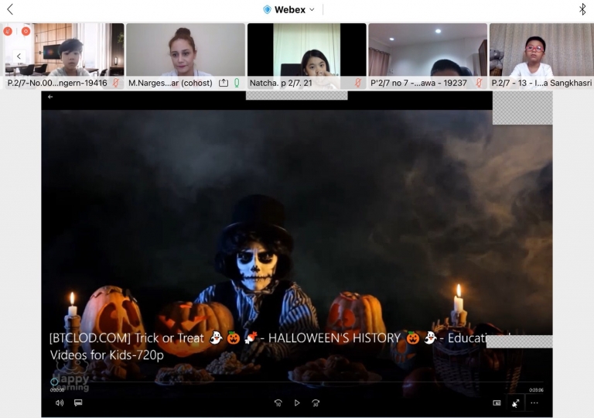The width and height of the screenshot is (594, 418).
Task: Click the red recording indicator on first thumbnail
Action: pos(26,31)
